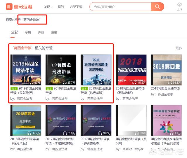Expand the 发现 dropdown menu
Viewport: 187px width, 158px height.
48,7
